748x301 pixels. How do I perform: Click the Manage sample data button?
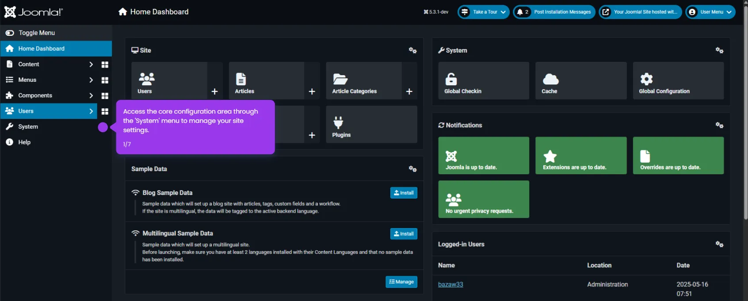click(401, 282)
